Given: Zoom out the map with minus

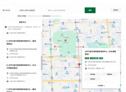Looking at the screenshot, I should (118, 25).
